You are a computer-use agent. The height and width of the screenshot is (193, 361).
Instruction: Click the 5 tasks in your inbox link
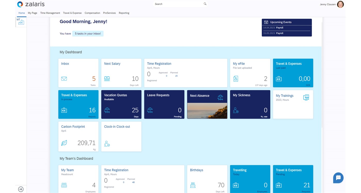pos(88,34)
